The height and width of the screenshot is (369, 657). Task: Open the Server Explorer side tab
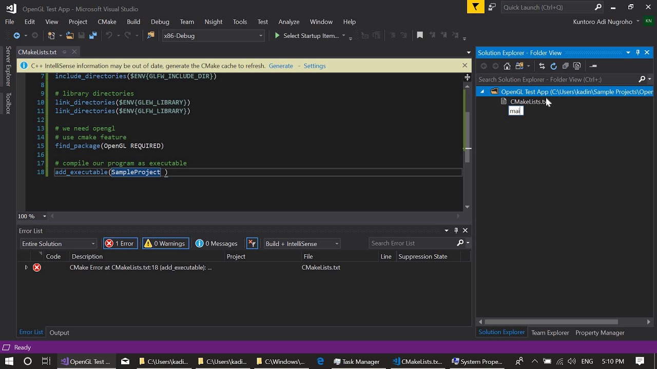click(x=8, y=66)
